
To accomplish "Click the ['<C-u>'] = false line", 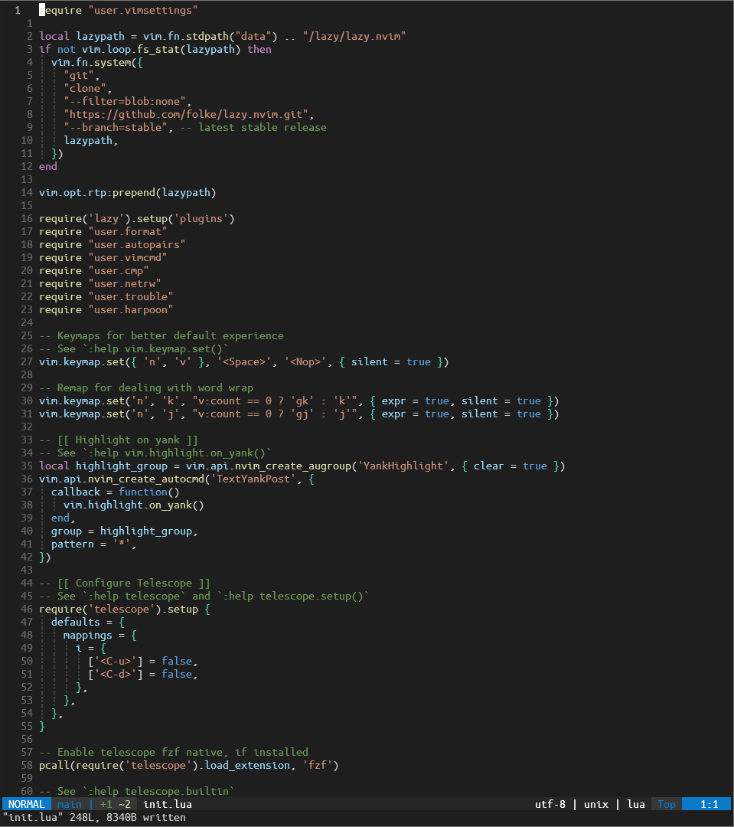I will click(143, 661).
